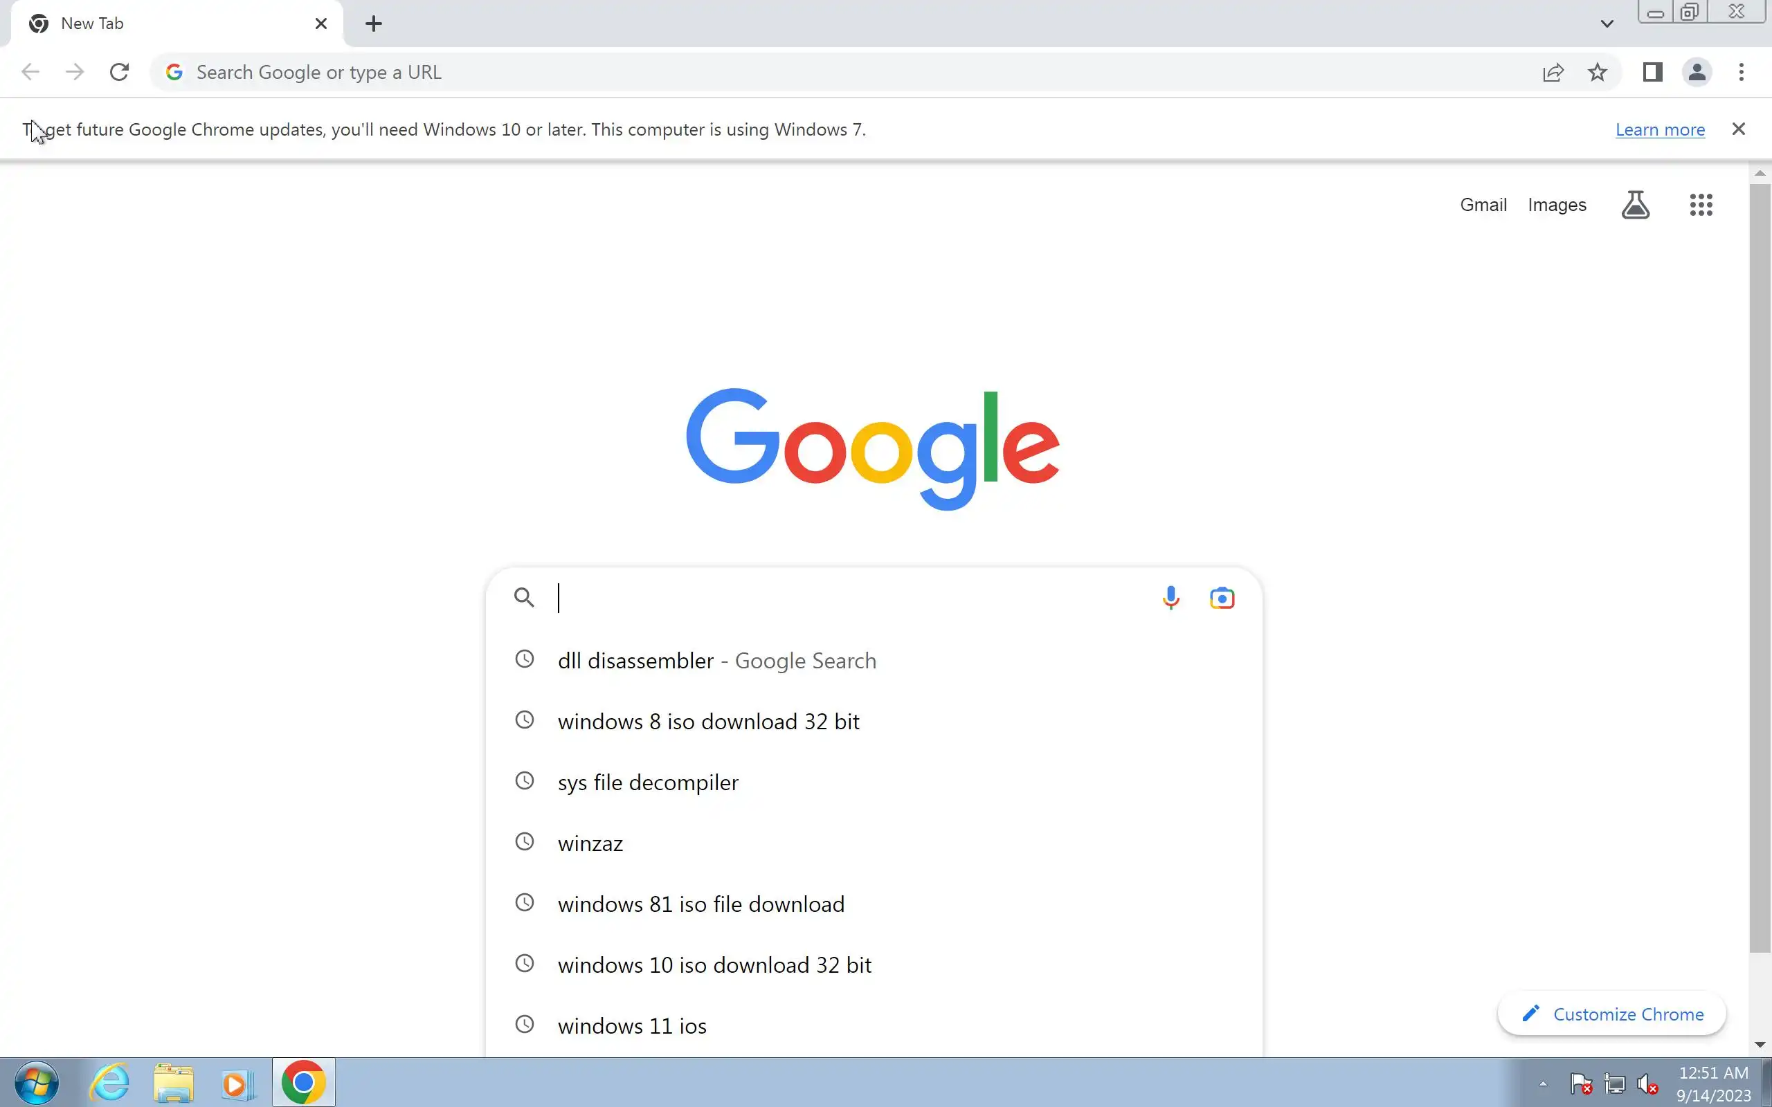Bookmark this tab with the star icon
Screen dimensions: 1772x1107
point(1598,73)
